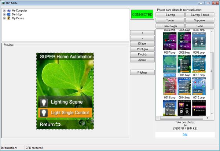Click the Desktop folder icon
This screenshot has width=220, height=151.
point(9,14)
